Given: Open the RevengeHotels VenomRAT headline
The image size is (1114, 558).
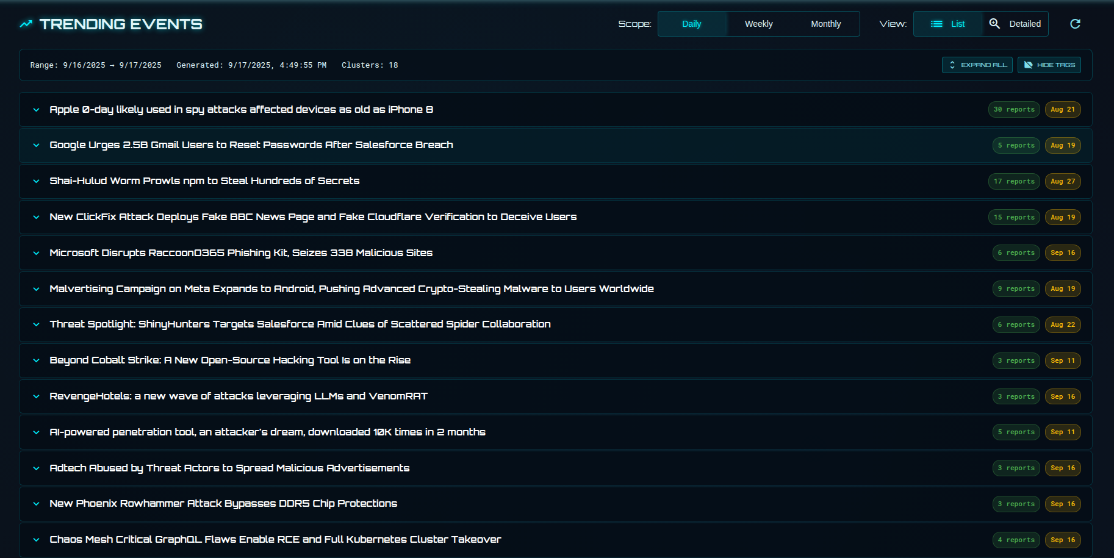Looking at the screenshot, I should pyautogui.click(x=238, y=396).
